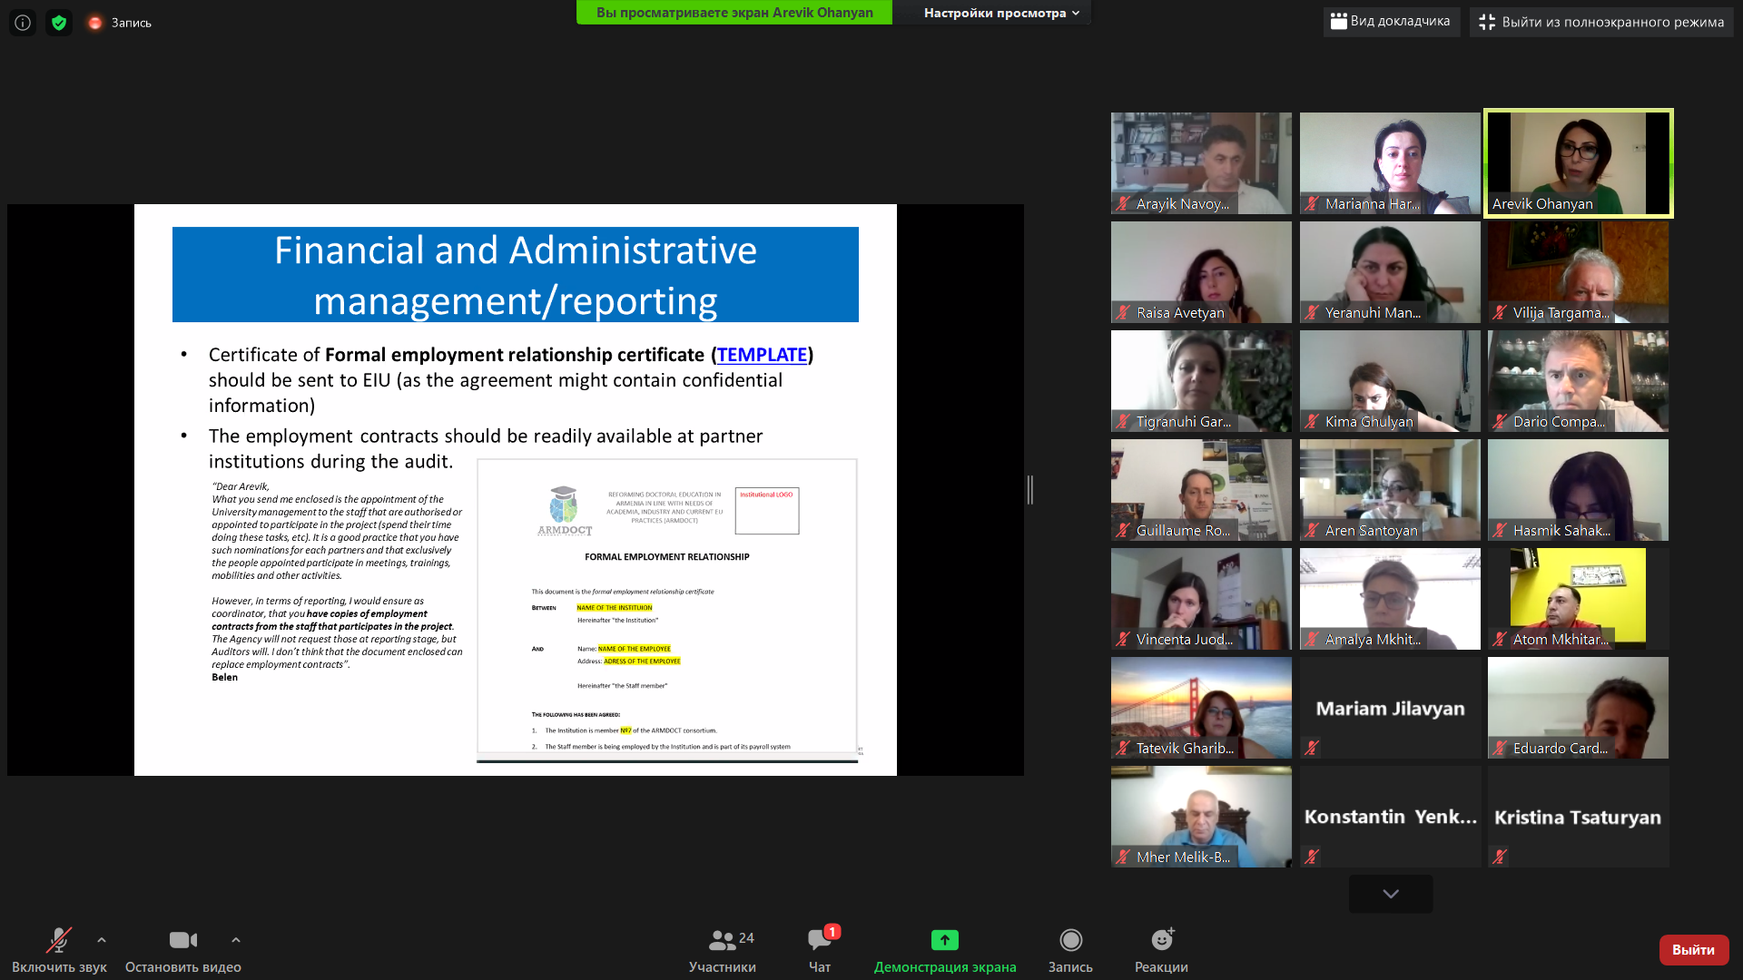Open Настройки просмотра dropdown
Screen dimensions: 1743x980
coord(1001,13)
